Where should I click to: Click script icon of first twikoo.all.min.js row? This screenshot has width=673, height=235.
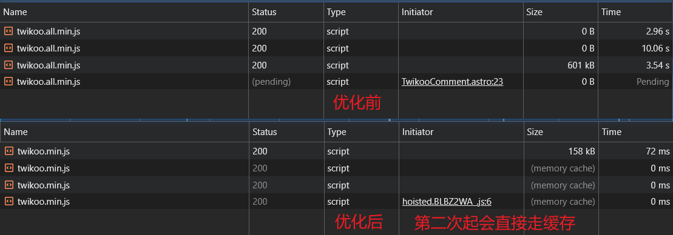[8, 31]
